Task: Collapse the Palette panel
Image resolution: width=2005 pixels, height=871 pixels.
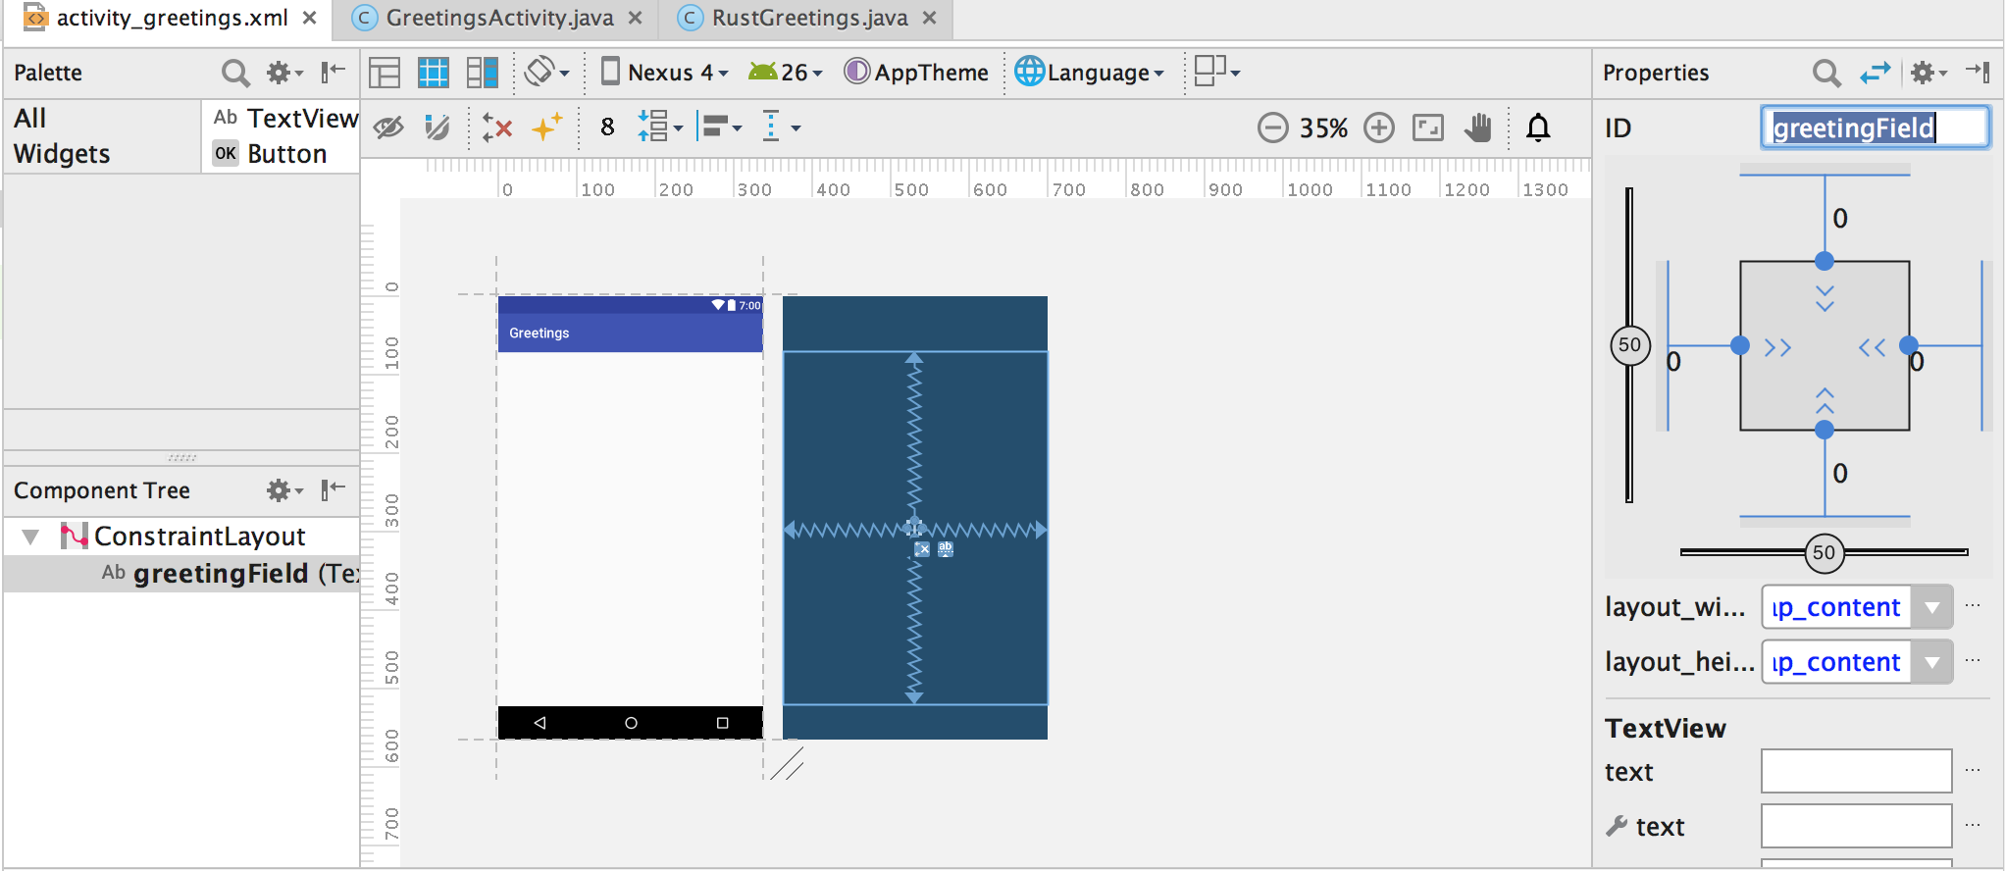Action: click(x=334, y=72)
